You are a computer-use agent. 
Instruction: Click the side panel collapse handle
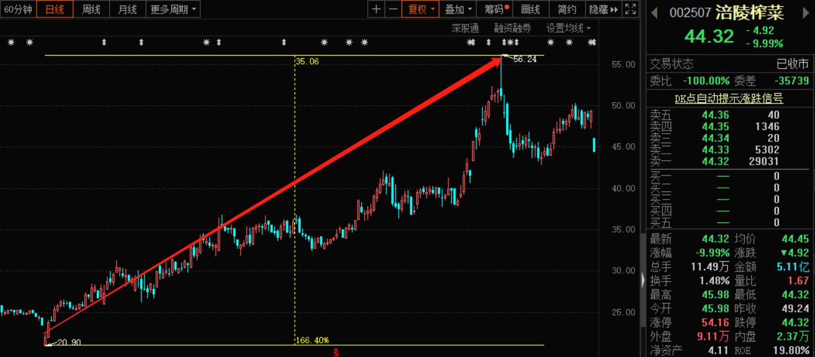[643, 281]
